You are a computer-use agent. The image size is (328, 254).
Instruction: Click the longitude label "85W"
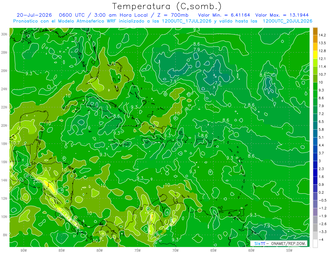coord(61,250)
